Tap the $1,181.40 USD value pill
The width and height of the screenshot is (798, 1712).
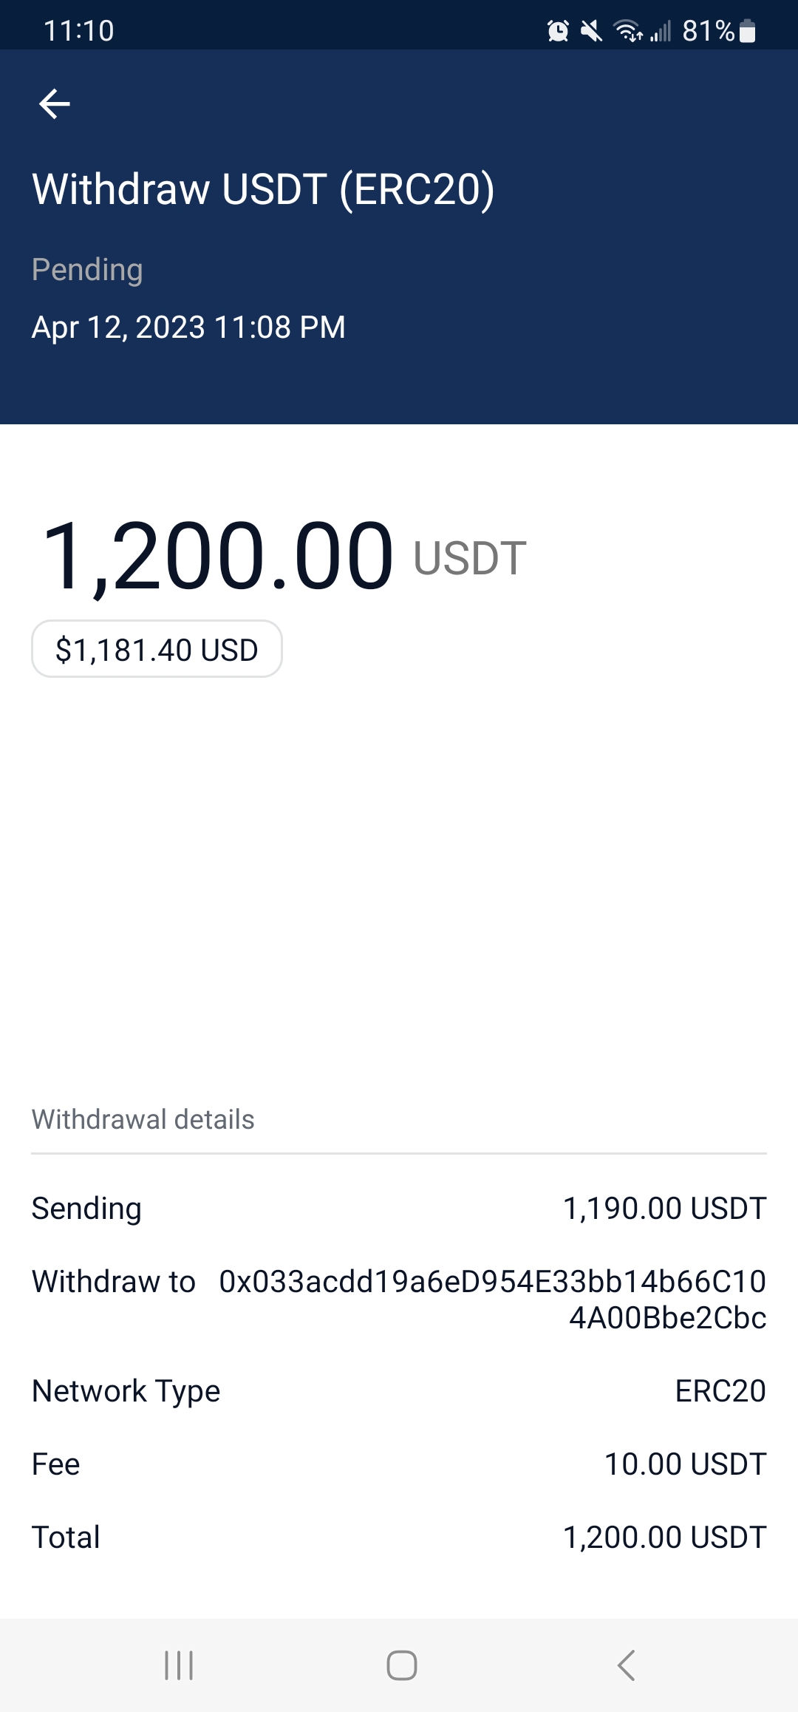click(x=157, y=650)
